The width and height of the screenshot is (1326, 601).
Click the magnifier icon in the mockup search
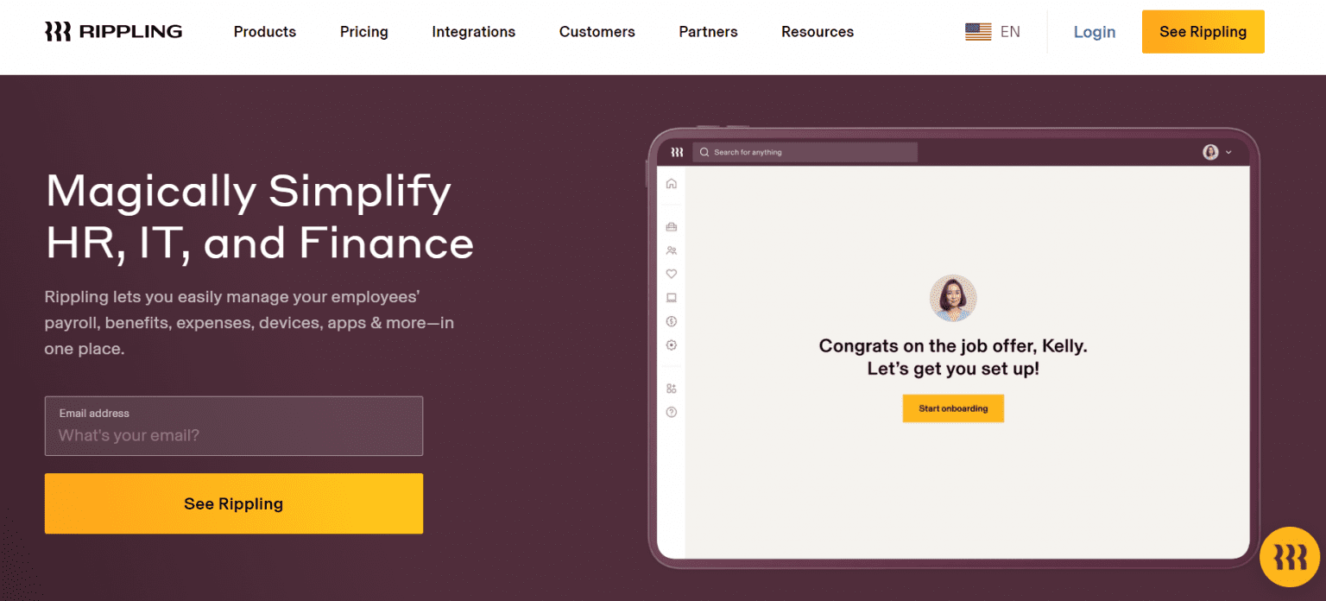(x=704, y=152)
